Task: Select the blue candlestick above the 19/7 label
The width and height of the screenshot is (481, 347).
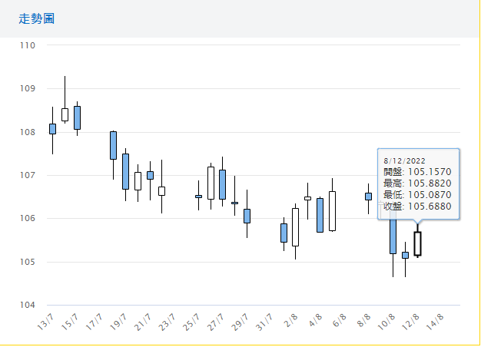Action: [x=125, y=171]
